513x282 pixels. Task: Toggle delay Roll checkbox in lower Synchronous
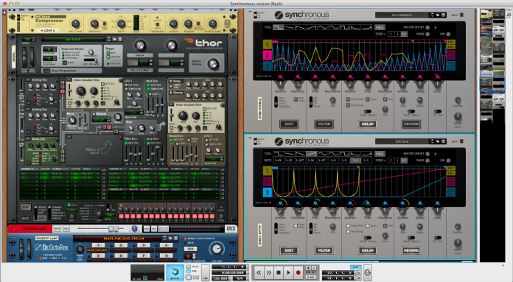point(385,225)
